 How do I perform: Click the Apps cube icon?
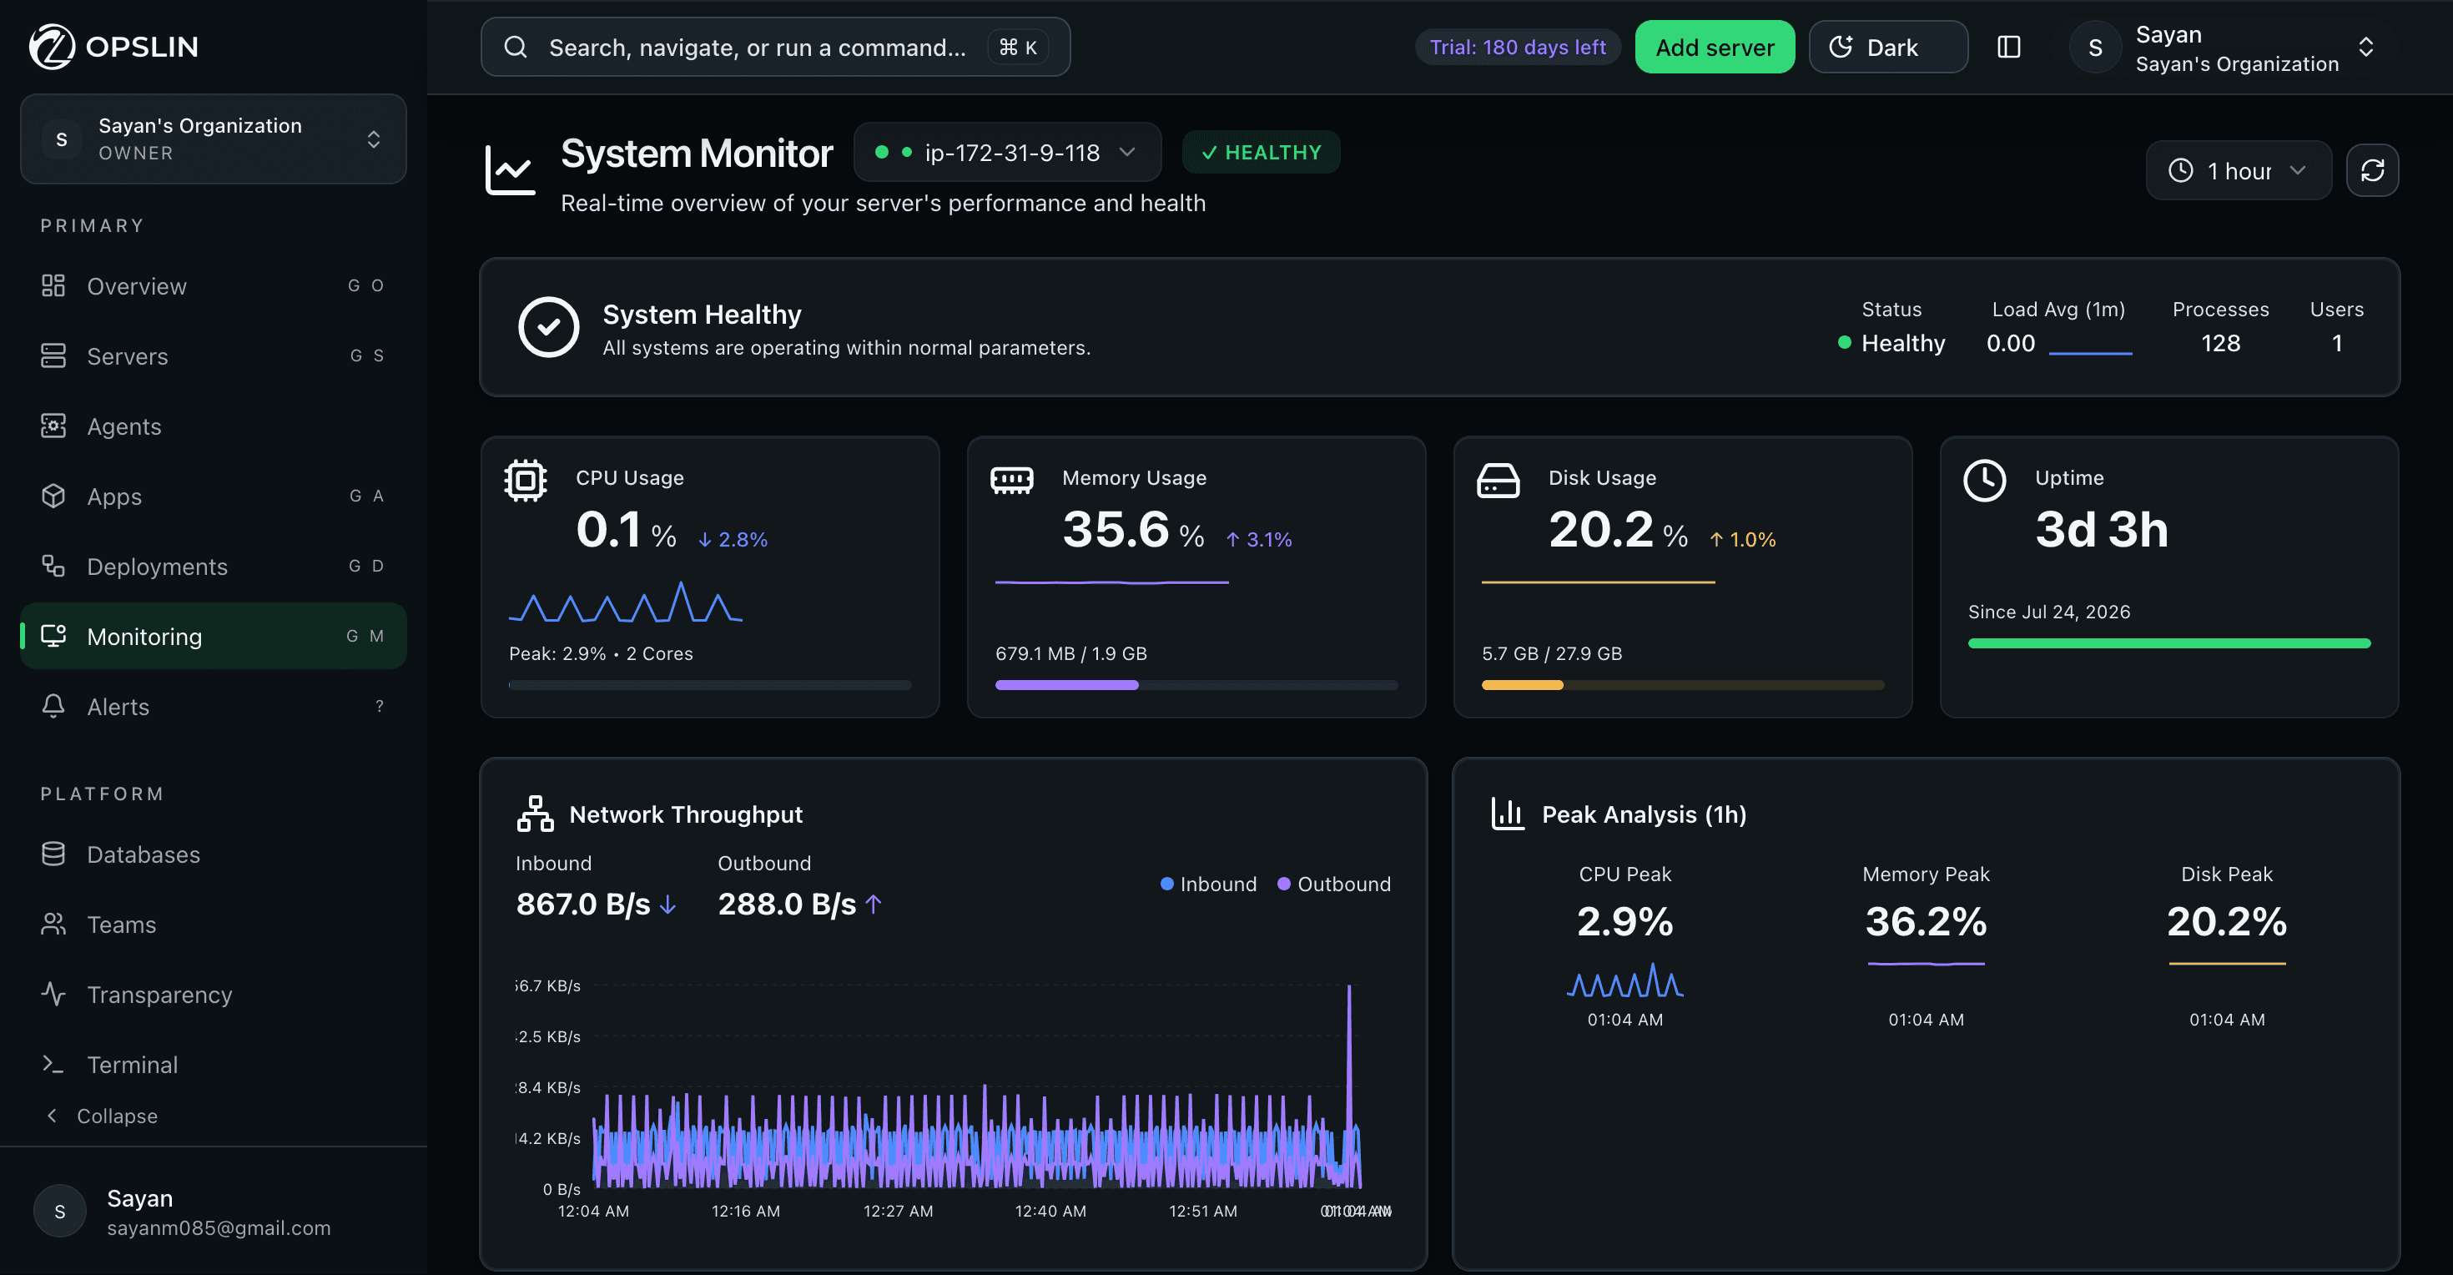[53, 495]
